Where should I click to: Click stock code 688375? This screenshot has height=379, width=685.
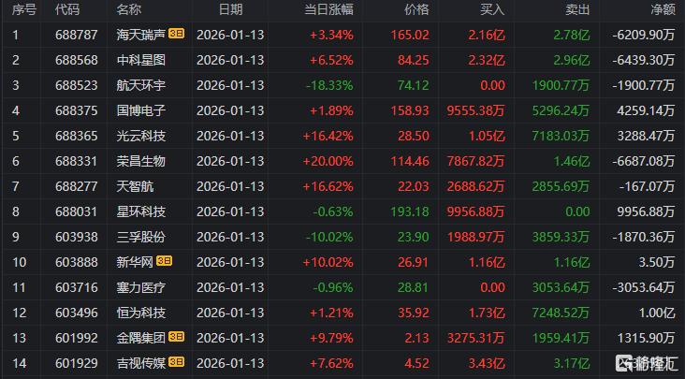click(77, 110)
